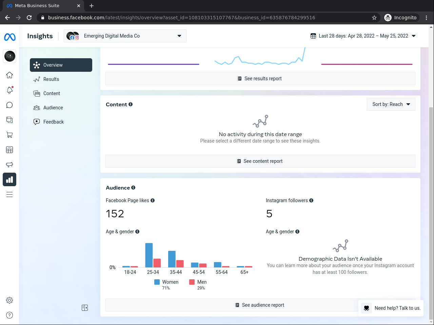The height and width of the screenshot is (325, 434).
Task: Open the Ads megaphone icon
Action: pos(9,165)
